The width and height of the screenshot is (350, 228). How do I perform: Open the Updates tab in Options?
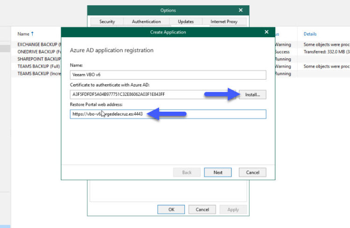click(186, 21)
